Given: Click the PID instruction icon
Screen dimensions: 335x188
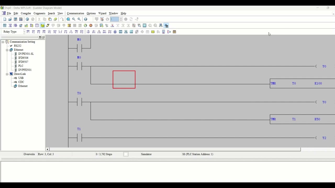Looking at the screenshot, I should pyautogui.click(x=121, y=32).
